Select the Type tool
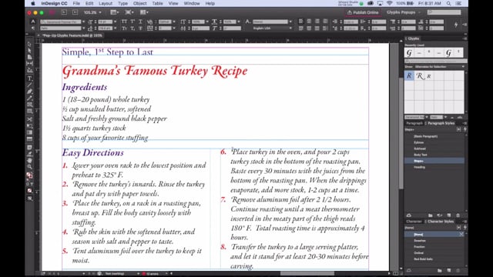This screenshot has width=493, height=277. [x=29, y=78]
